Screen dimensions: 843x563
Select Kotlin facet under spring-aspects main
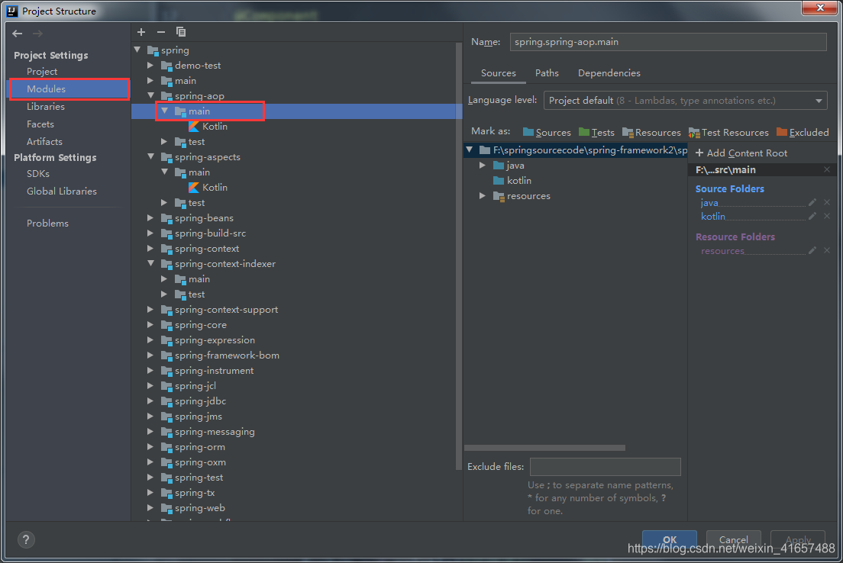(x=208, y=188)
